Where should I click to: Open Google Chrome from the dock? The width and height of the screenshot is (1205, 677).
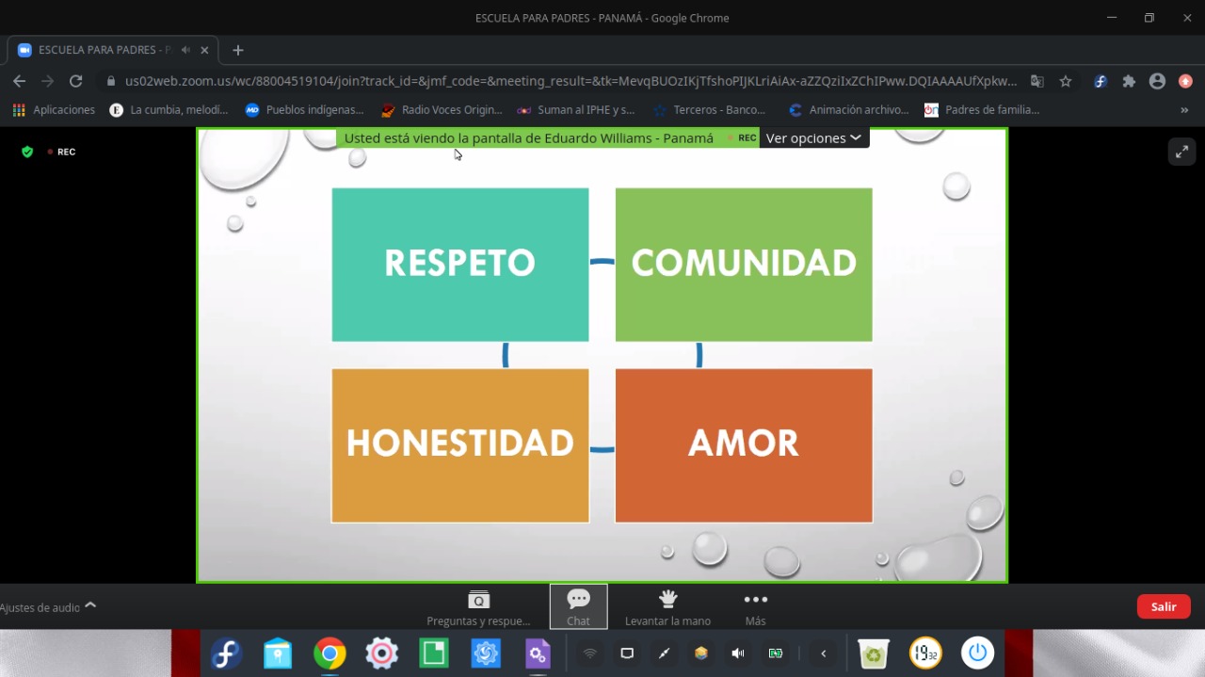[329, 653]
